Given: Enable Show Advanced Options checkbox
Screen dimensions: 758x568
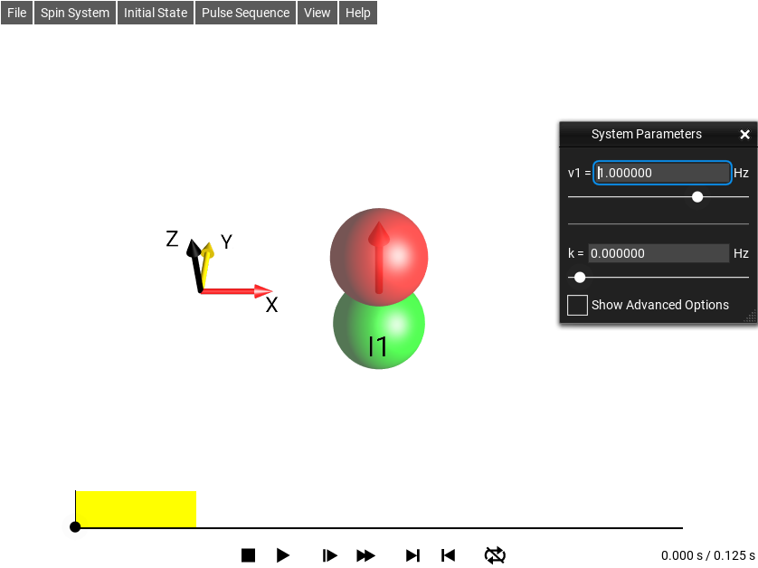Looking at the screenshot, I should coord(577,305).
